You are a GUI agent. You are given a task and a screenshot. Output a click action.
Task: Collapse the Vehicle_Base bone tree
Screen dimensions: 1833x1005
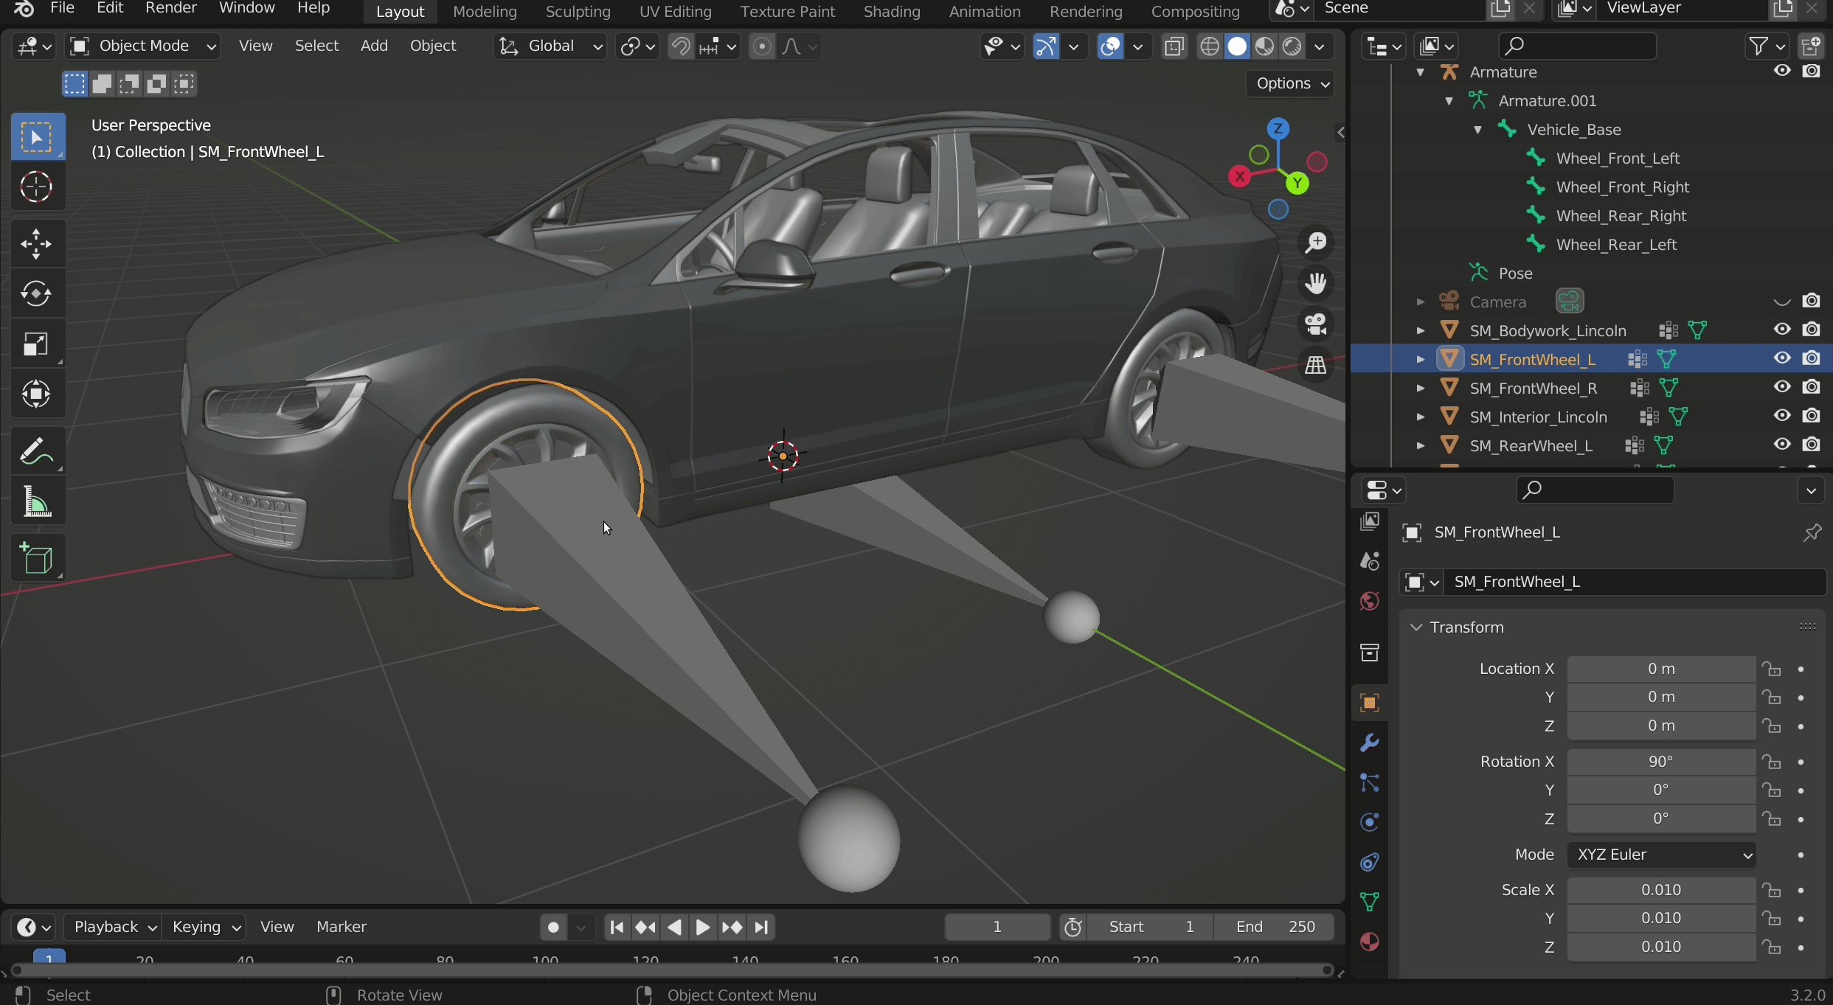pos(1477,130)
